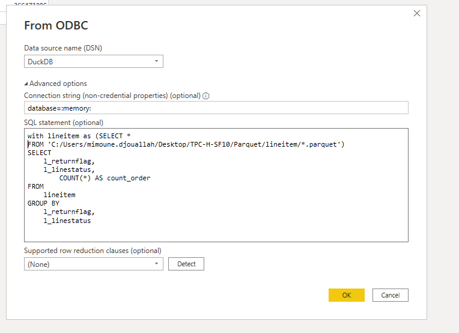
Task: Close the From ODBC dialog using X
Action: [417, 13]
